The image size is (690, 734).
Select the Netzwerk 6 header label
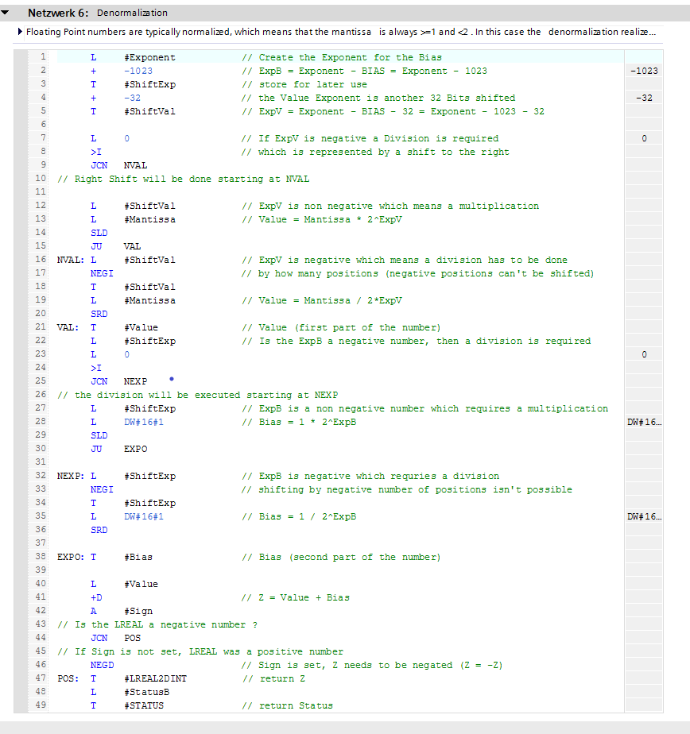[60, 13]
